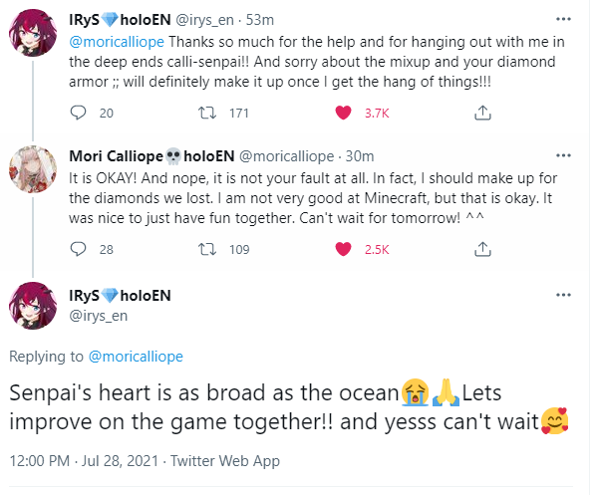This screenshot has height=495, width=597.
Task: Share IRyS's first tweet
Action: (482, 113)
